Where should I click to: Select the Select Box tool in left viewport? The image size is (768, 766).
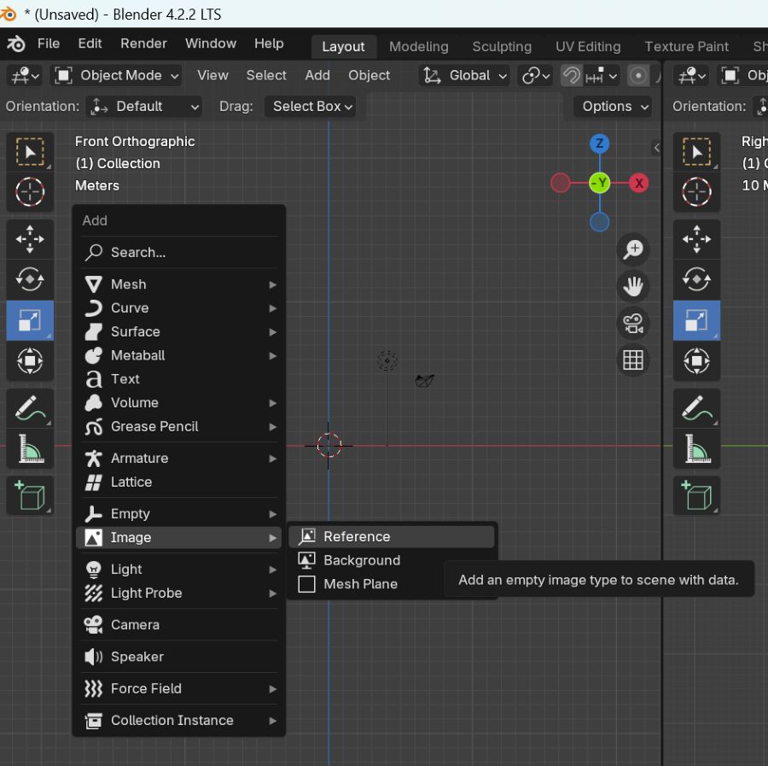tap(30, 152)
